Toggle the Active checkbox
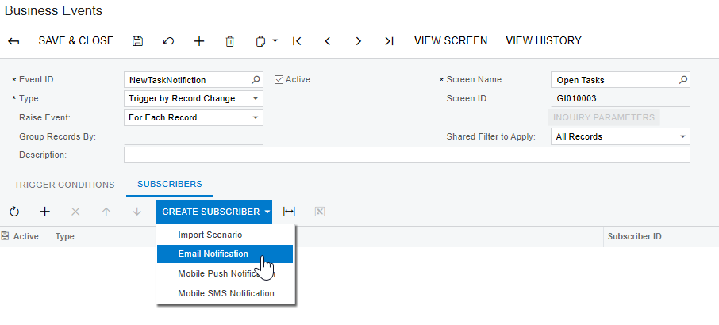Screen dimensions: 719x325 [279, 79]
